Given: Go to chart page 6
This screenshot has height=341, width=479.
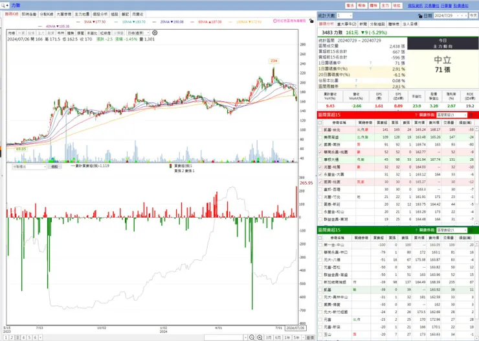Looking at the screenshot, I should 35,337.
